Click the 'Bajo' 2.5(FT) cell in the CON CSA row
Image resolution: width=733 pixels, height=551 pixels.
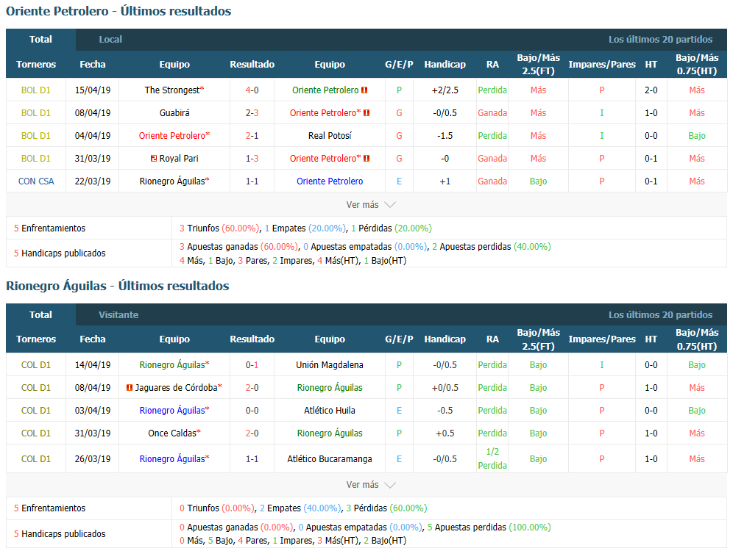click(538, 181)
